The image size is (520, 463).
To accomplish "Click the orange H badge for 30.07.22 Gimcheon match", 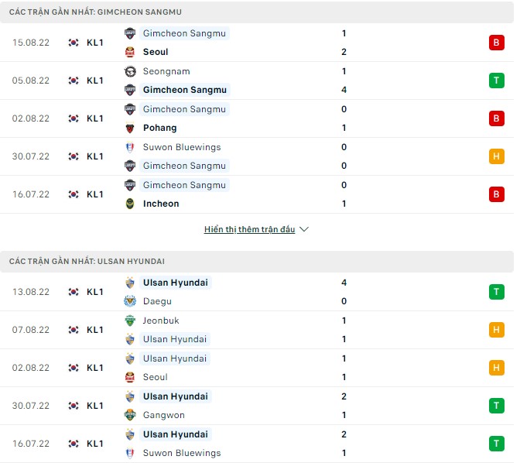I will 496,156.
